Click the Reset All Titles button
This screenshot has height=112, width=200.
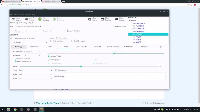pyautogui.click(x=120, y=26)
